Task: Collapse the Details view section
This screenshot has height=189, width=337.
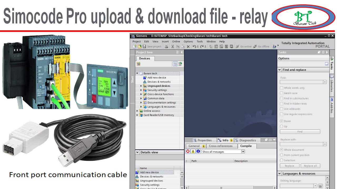Action: pyautogui.click(x=137, y=152)
